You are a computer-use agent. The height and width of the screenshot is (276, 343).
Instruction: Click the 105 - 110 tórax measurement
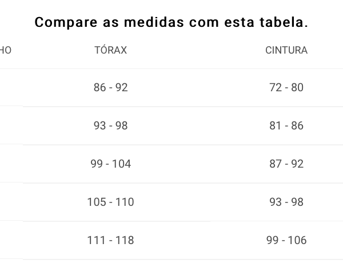[x=111, y=202]
